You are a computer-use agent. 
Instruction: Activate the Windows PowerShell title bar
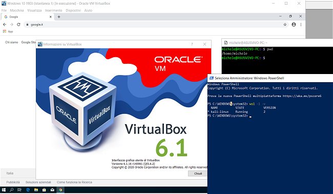[270, 78]
